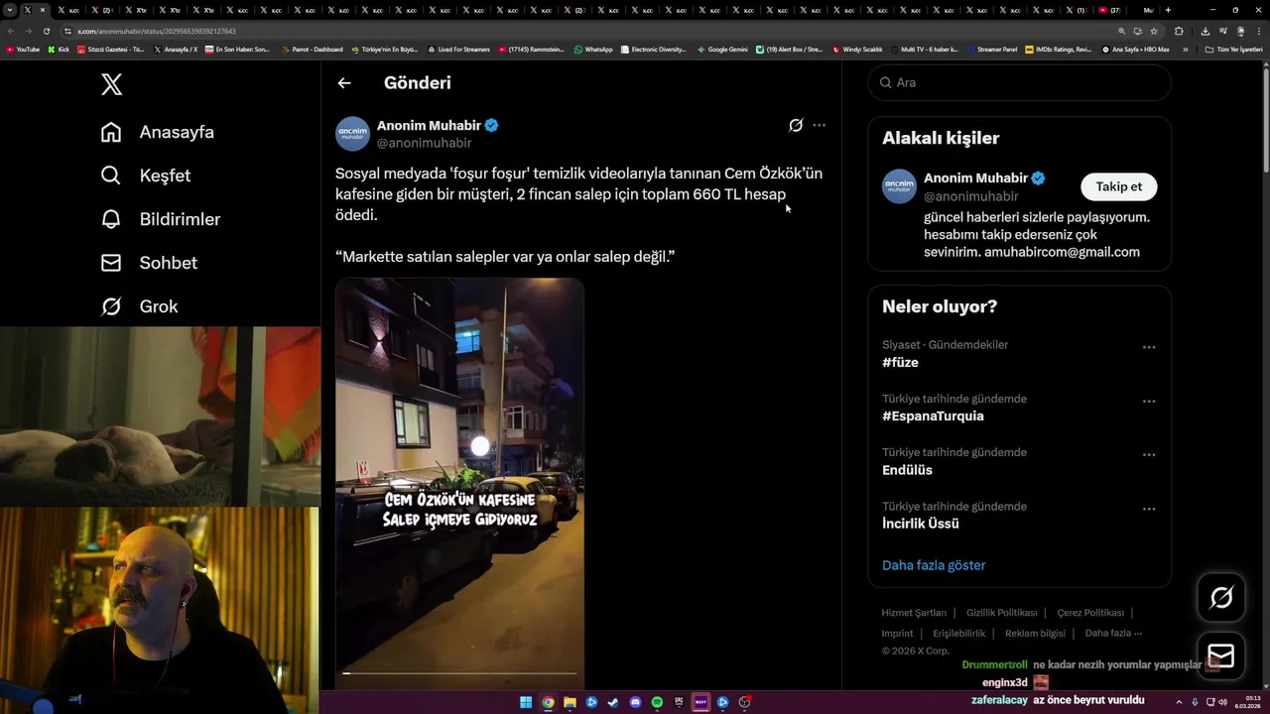The height and width of the screenshot is (714, 1270).
Task: Open File Explorer from the taskbar
Action: [570, 702]
